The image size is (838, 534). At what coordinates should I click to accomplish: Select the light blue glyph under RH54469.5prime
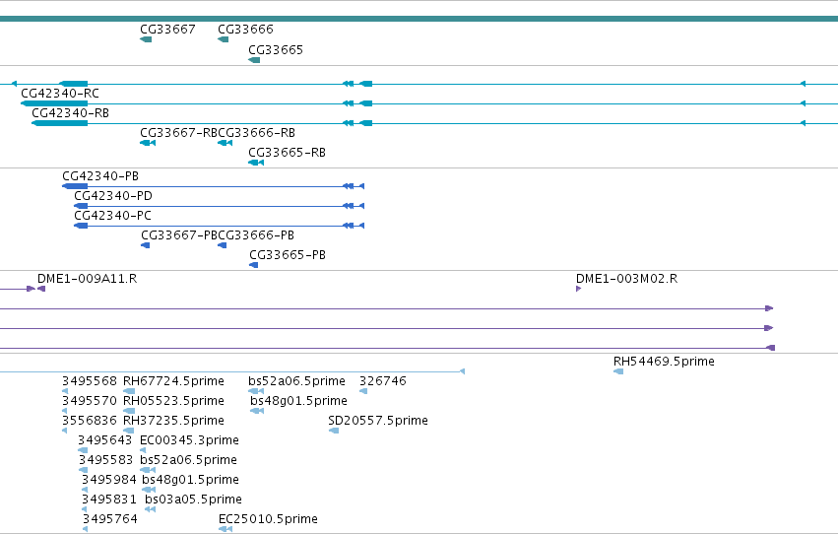[618, 371]
